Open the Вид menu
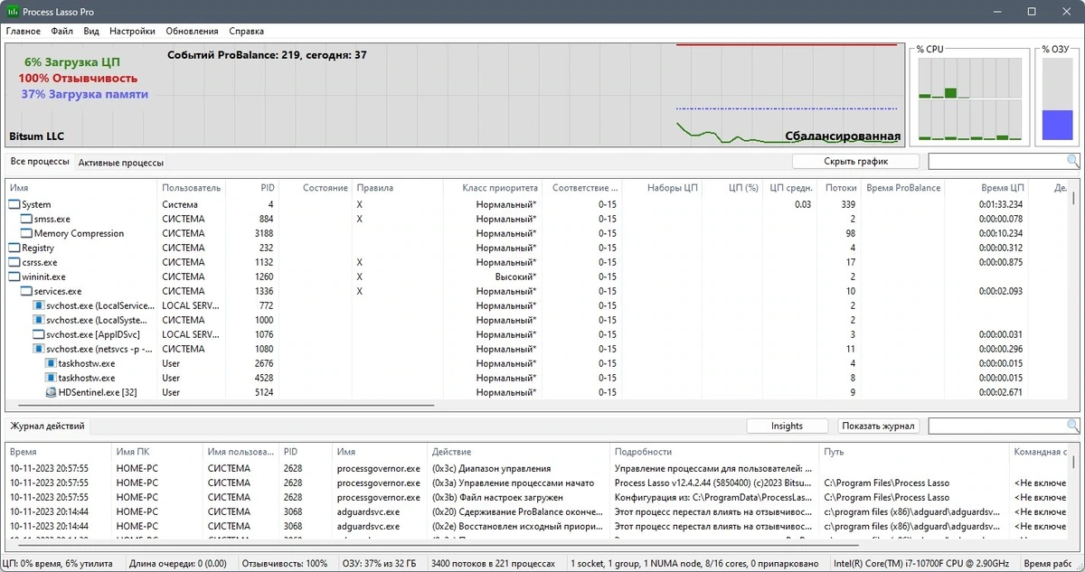 (x=91, y=31)
